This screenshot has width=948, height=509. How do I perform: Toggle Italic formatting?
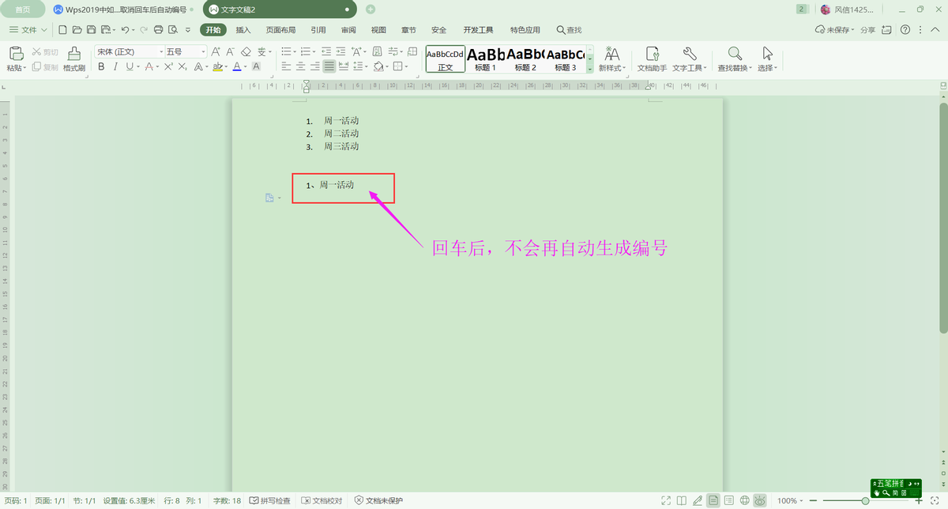pyautogui.click(x=115, y=67)
